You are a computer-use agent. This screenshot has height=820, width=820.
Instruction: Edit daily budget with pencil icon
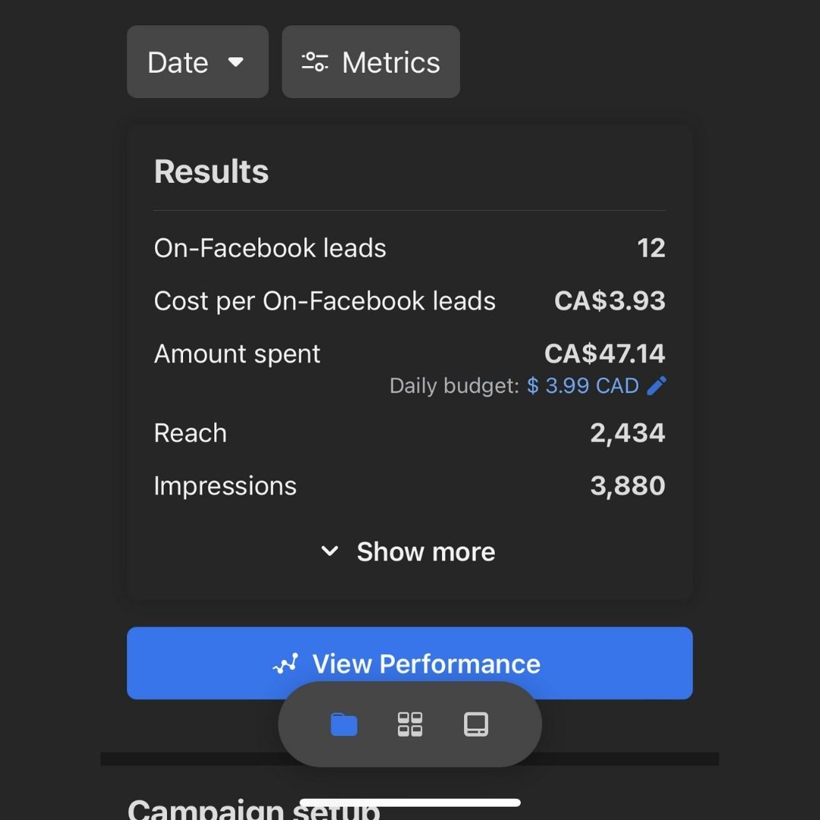pos(657,386)
